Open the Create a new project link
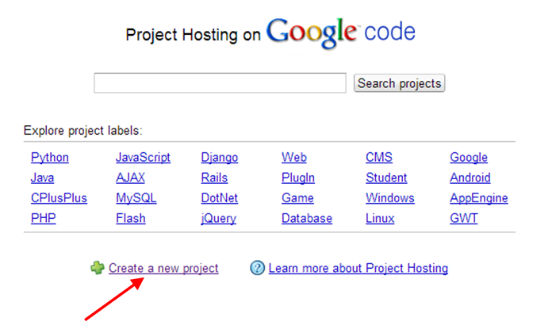The height and width of the screenshot is (333, 552). tap(163, 269)
